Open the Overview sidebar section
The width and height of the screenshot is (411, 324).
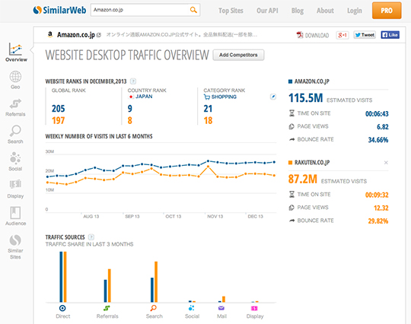click(16, 52)
